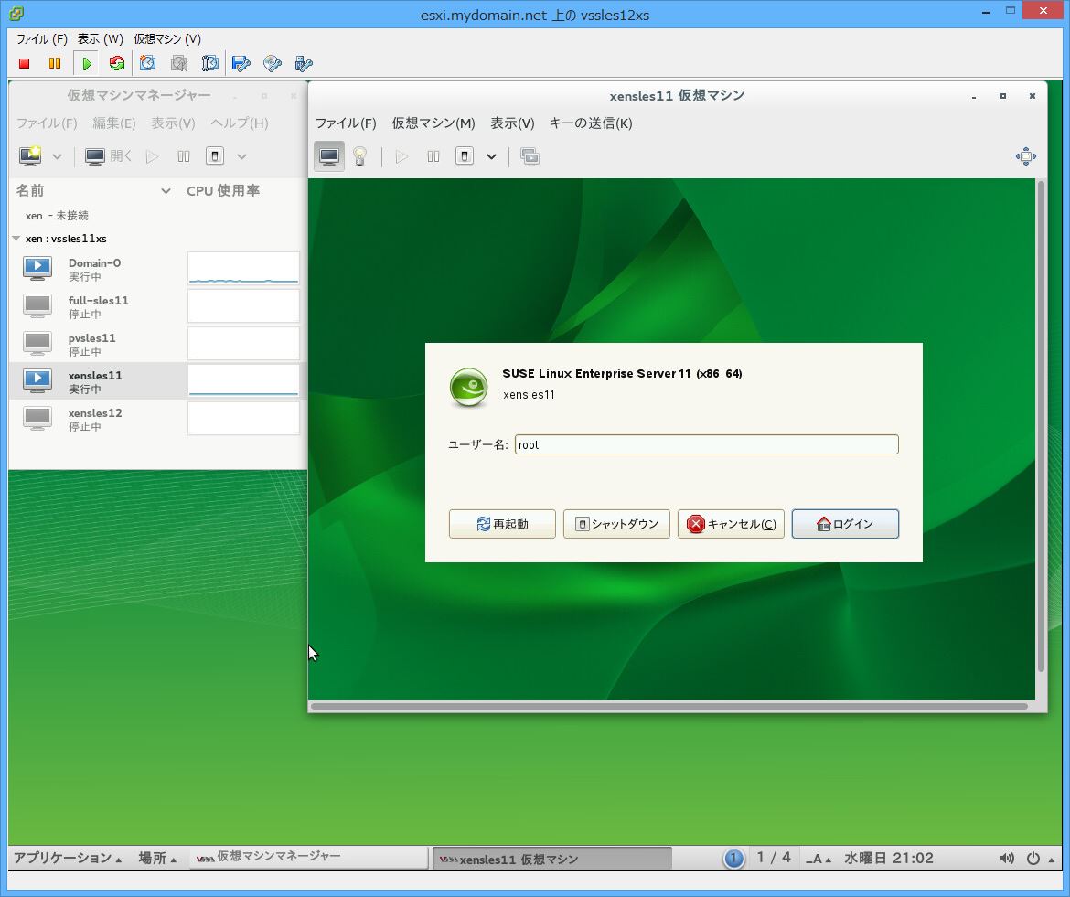Click the power icon in bottom panel

click(x=1033, y=858)
